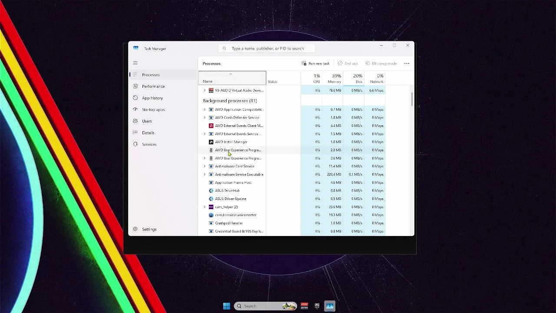Open Voicemeeter from the taskbar
The height and width of the screenshot is (313, 556).
point(304,306)
